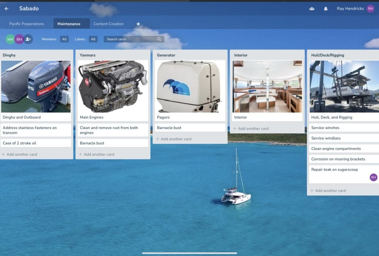Open the Labels filter All dropdown
This screenshot has height=256, width=379.
pos(93,39)
